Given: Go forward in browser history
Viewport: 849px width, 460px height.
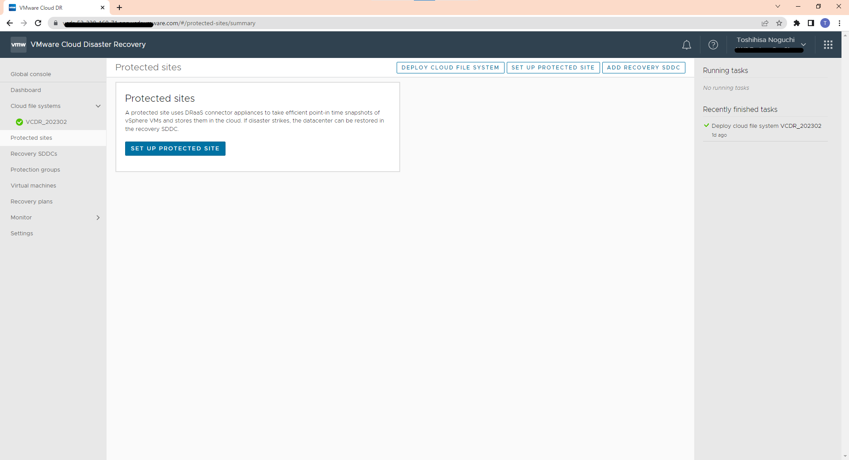Looking at the screenshot, I should 24,23.
